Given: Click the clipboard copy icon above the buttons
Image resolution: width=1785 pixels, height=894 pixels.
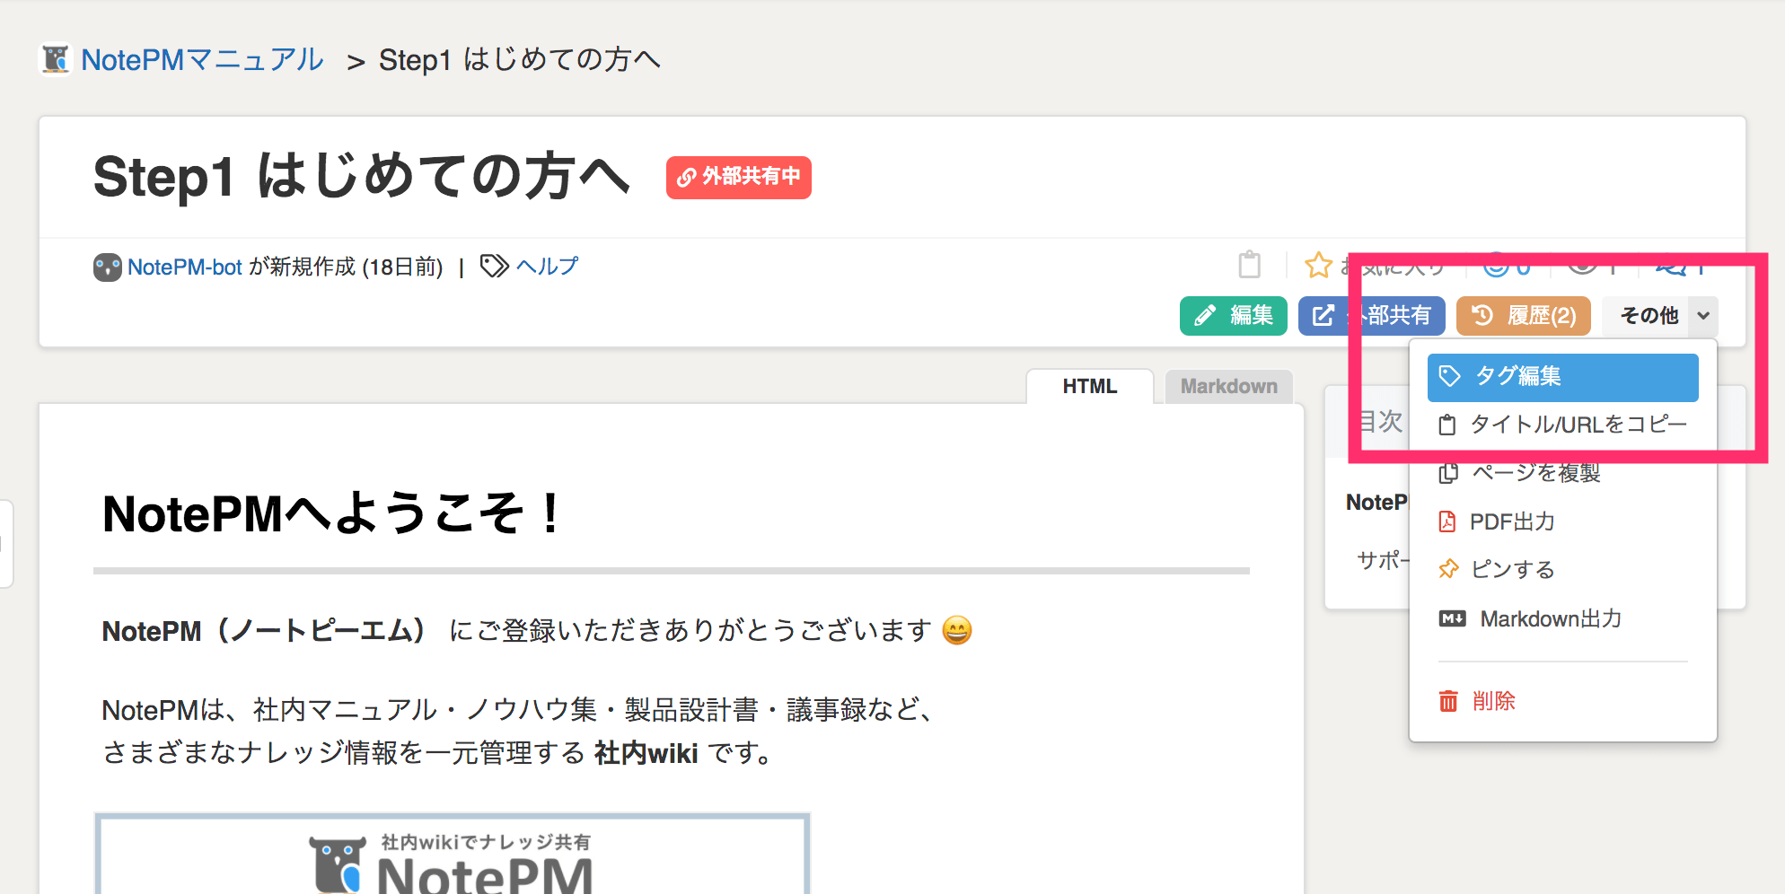Looking at the screenshot, I should click(x=1250, y=265).
